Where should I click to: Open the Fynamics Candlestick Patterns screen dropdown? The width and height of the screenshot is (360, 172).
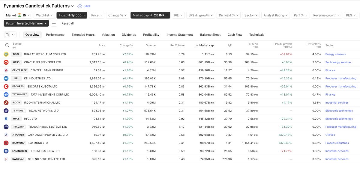point(39,6)
